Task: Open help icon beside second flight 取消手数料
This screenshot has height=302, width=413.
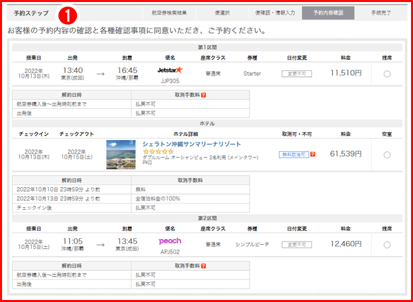Action: [203, 266]
